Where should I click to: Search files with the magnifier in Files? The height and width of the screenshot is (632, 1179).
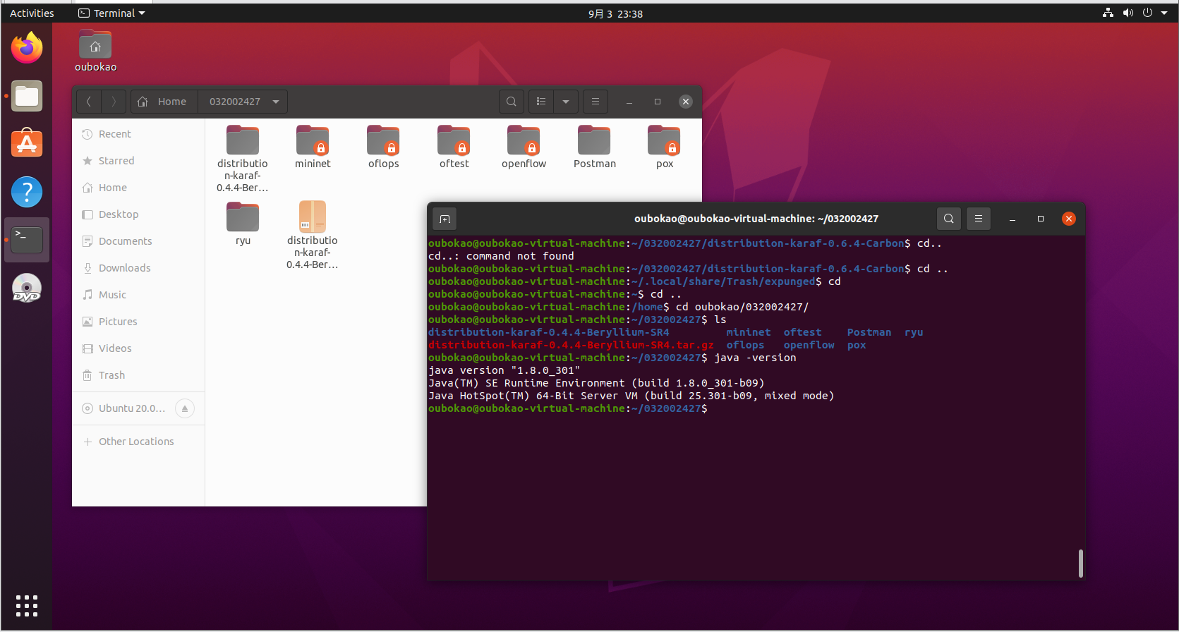click(512, 102)
